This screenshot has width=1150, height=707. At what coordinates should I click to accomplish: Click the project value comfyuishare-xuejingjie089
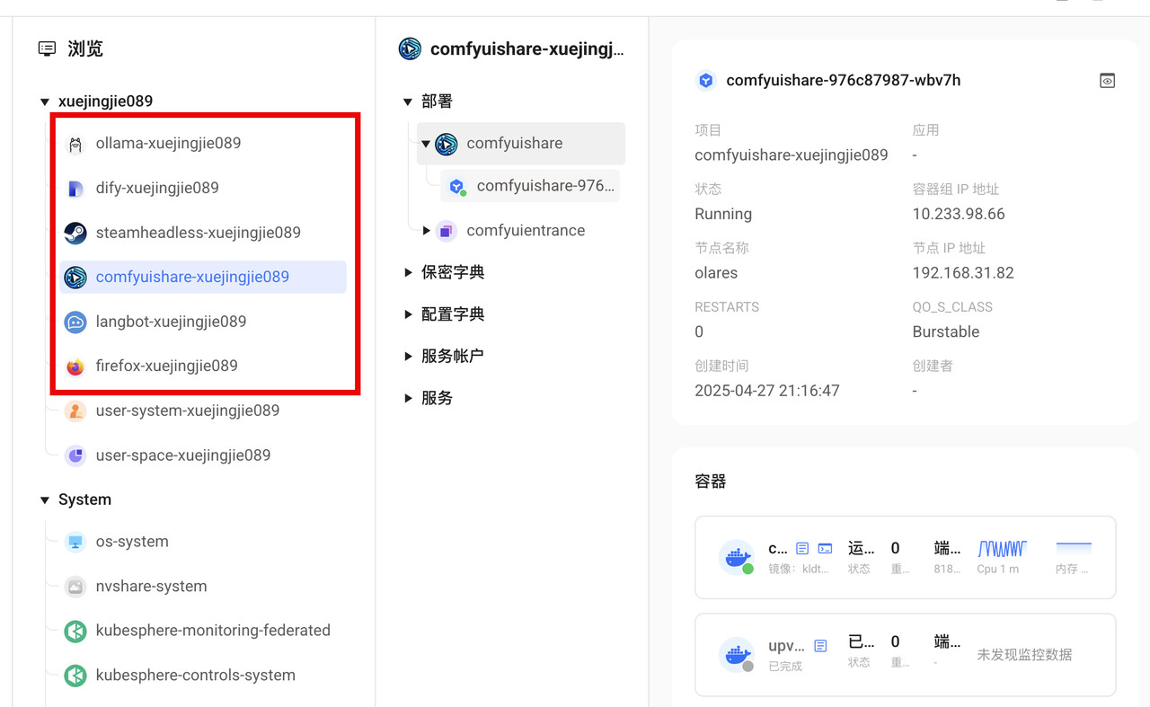click(x=792, y=155)
